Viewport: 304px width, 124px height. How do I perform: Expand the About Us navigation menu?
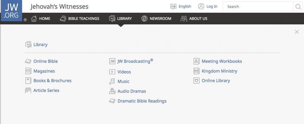tap(194, 19)
